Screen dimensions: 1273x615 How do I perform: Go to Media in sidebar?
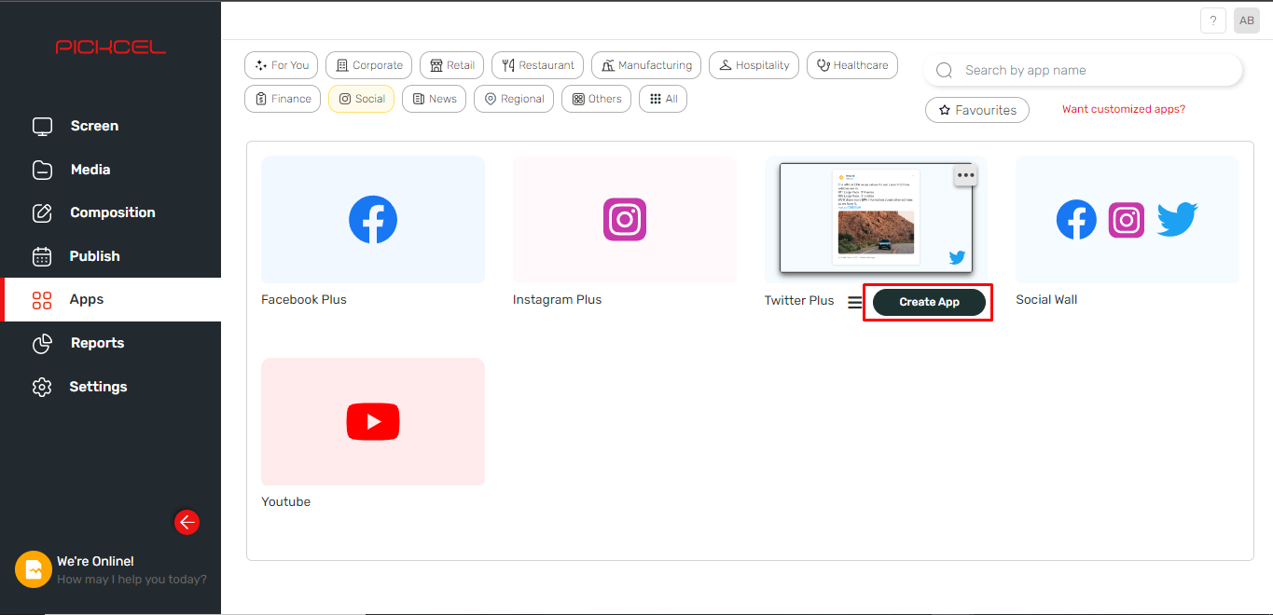tap(90, 170)
